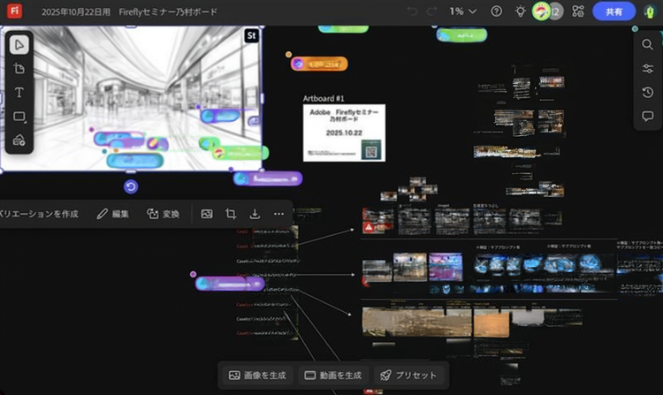The image size is (663, 395).
Task: Open the user profile avatar
Action: pyautogui.click(x=650, y=11)
